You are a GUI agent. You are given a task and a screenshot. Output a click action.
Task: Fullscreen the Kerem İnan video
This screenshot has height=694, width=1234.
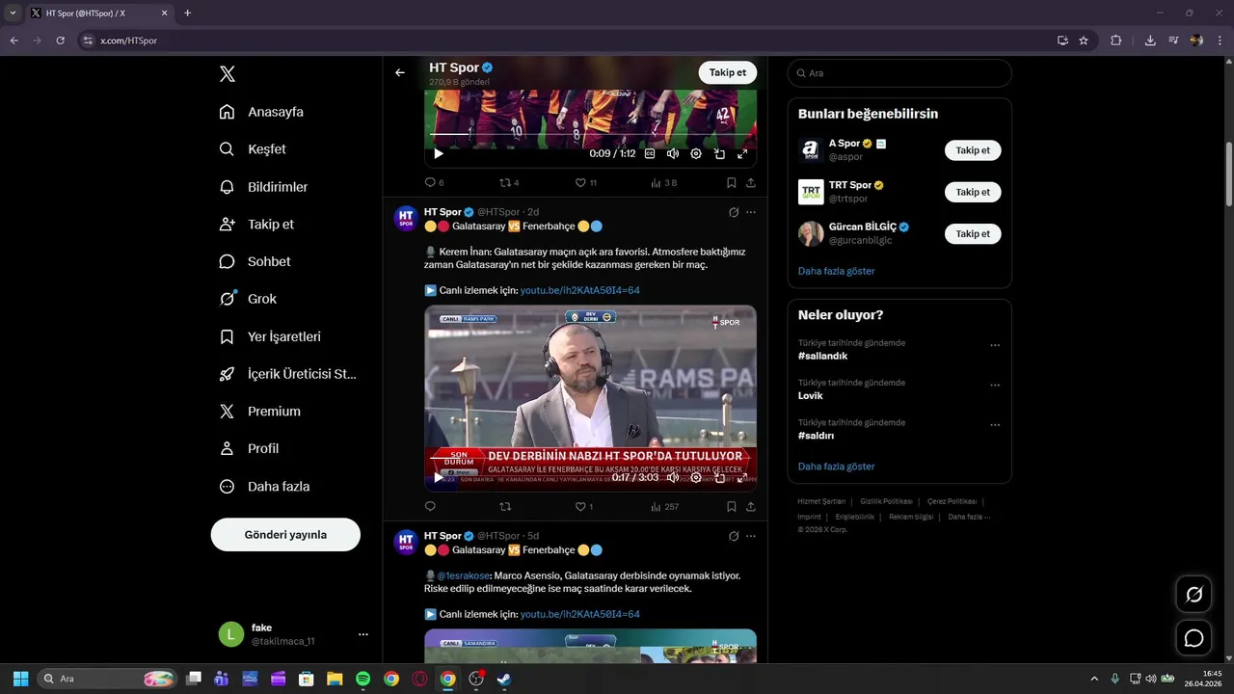click(x=742, y=477)
